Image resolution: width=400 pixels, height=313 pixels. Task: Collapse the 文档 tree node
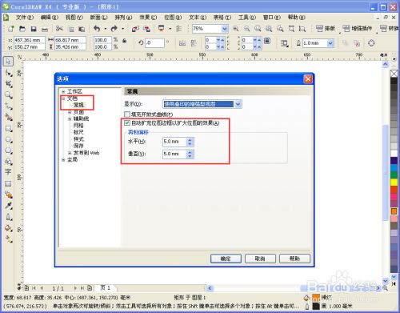coord(63,98)
